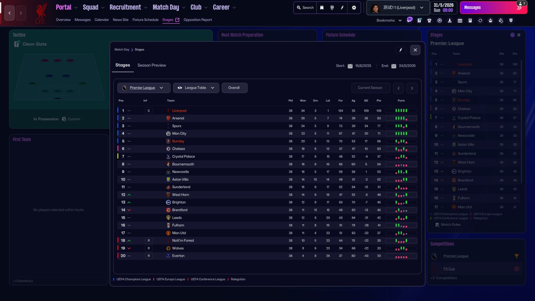Click the Match Rules link in the Stages panel
Screen dimensions: 535x301
pyautogui.click(x=451, y=224)
